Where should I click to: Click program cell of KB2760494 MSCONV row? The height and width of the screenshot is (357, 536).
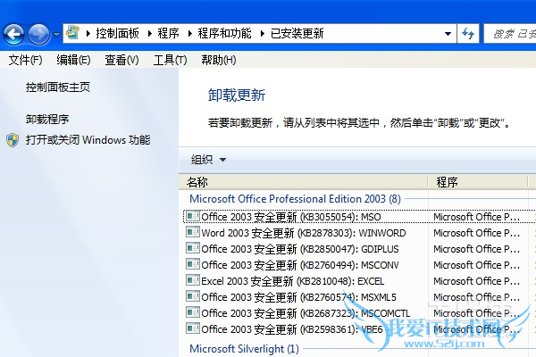click(x=476, y=265)
